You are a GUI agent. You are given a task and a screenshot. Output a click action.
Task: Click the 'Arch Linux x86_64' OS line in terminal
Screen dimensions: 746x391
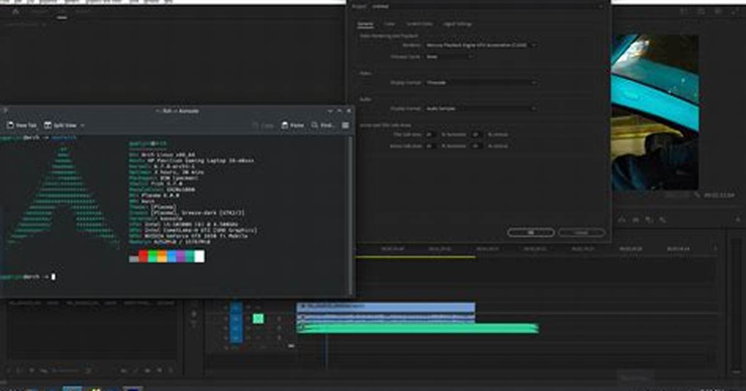pyautogui.click(x=162, y=155)
